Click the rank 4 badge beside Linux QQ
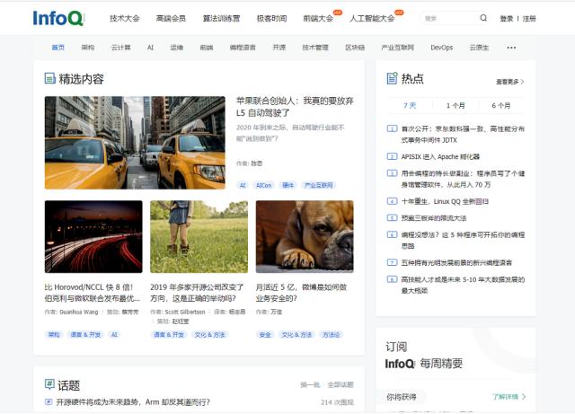Image resolution: width=575 pixels, height=414 pixels. pyautogui.click(x=392, y=201)
